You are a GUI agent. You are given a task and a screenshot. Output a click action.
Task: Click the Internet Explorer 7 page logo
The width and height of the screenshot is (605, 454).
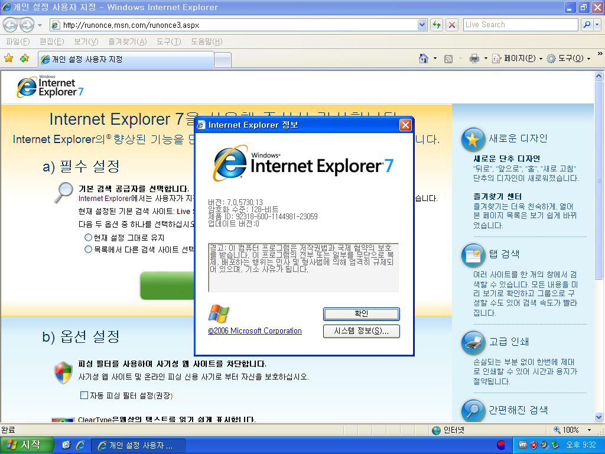[x=50, y=86]
